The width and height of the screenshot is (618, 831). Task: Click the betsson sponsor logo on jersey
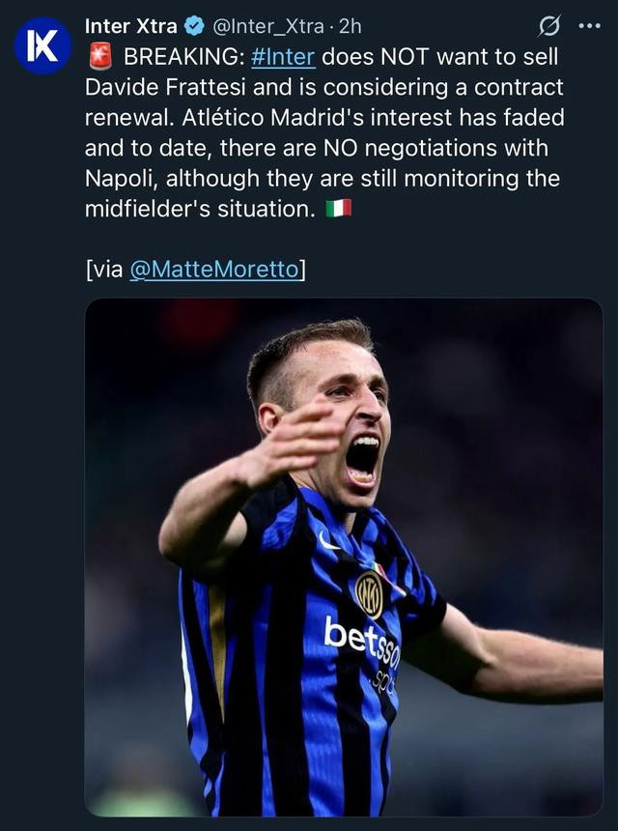tap(361, 640)
